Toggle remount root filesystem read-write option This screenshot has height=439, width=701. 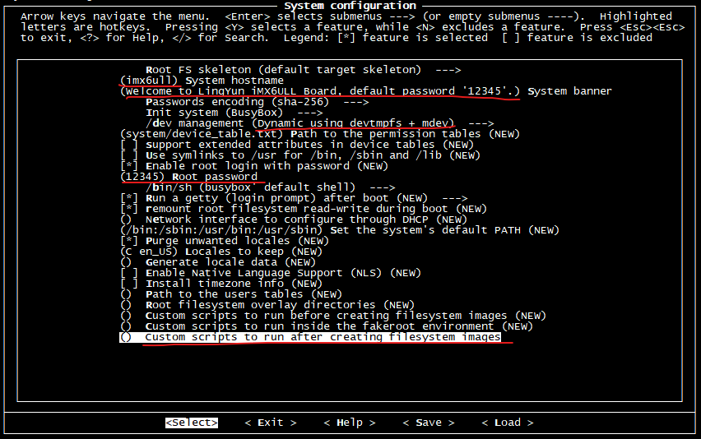(128, 209)
